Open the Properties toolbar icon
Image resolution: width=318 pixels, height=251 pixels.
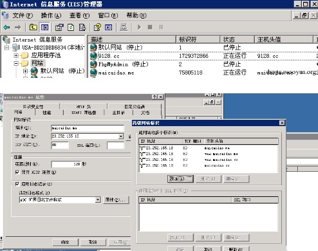pos(59,27)
